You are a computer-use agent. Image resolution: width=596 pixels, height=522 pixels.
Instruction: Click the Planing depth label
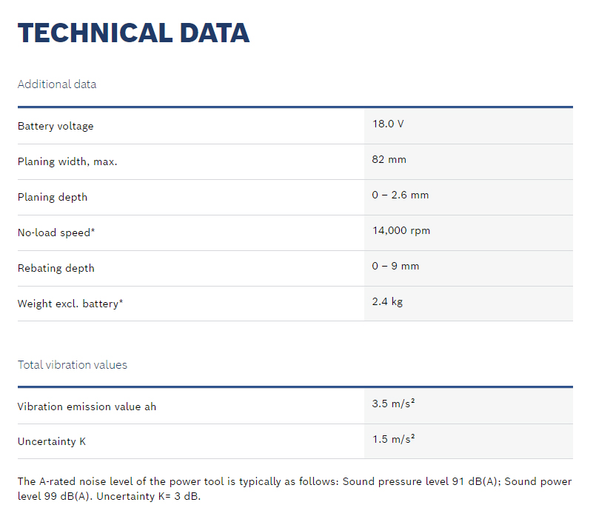tap(53, 198)
